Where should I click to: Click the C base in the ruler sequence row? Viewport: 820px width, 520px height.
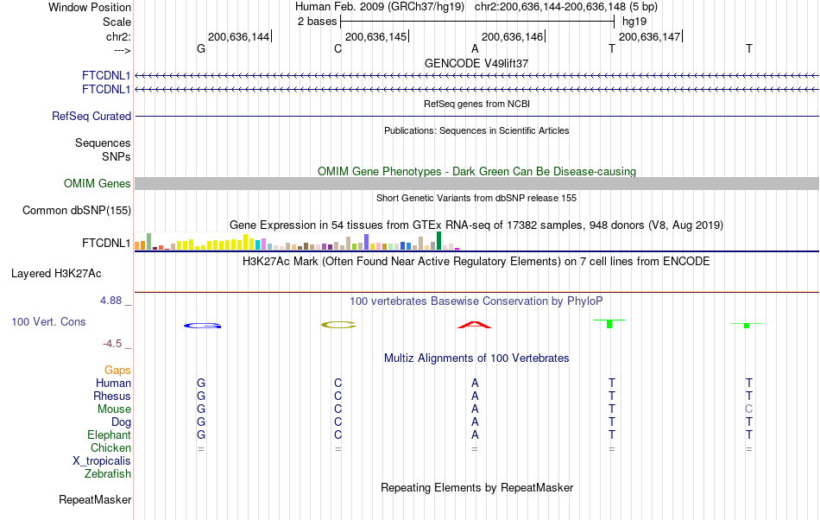(x=337, y=48)
